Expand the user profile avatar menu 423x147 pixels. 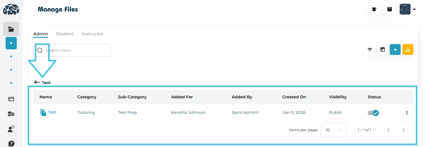coord(407,9)
